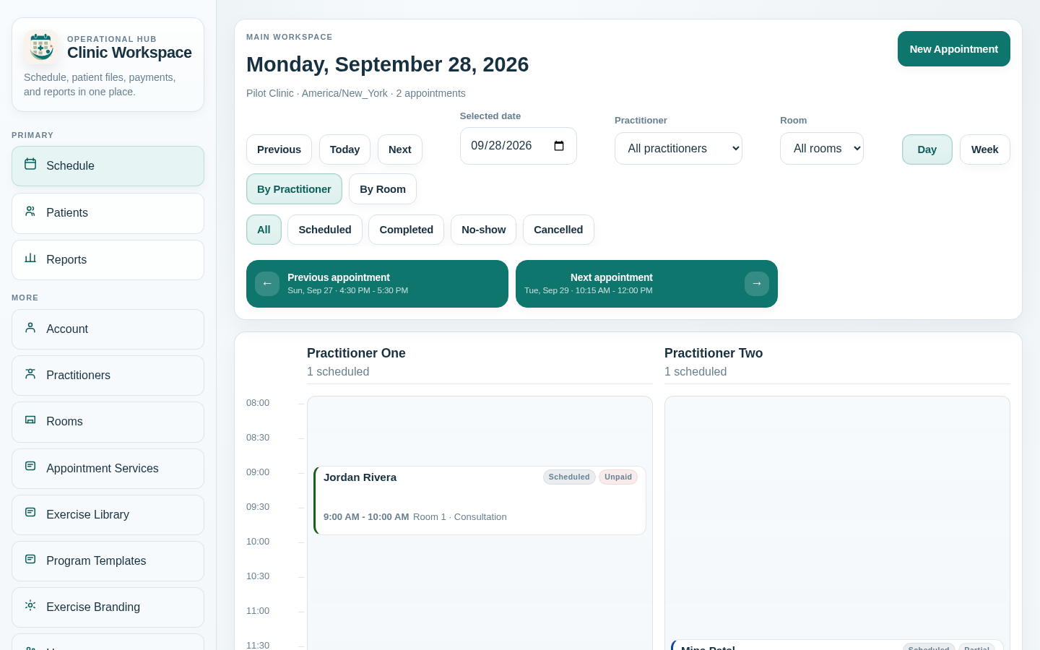Filter appointments to Cancelled status
The height and width of the screenshot is (650, 1040).
[558, 230]
